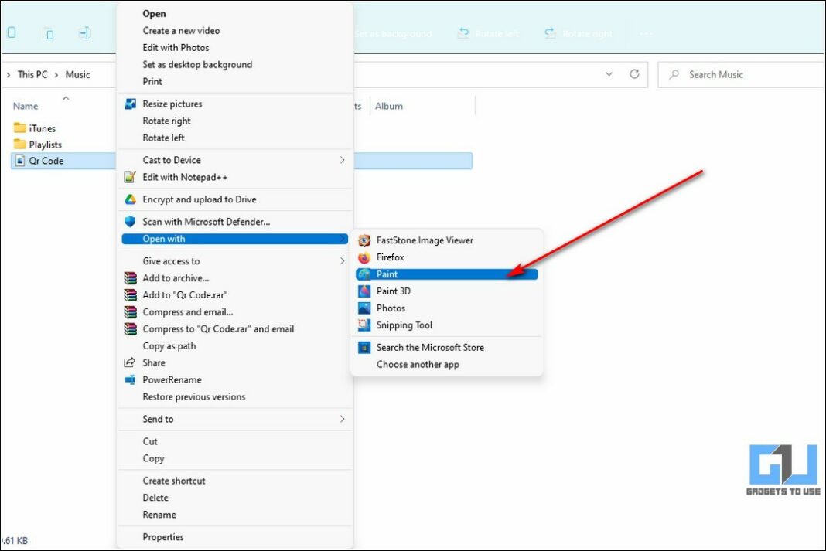Open the iTunes folder in file list
The height and width of the screenshot is (551, 826).
(x=42, y=128)
